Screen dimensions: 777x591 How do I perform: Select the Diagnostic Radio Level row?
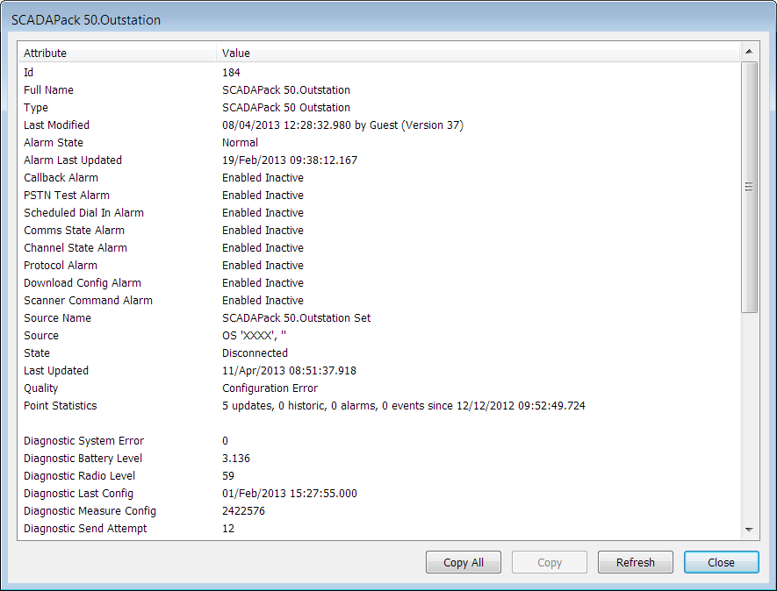tap(80, 476)
